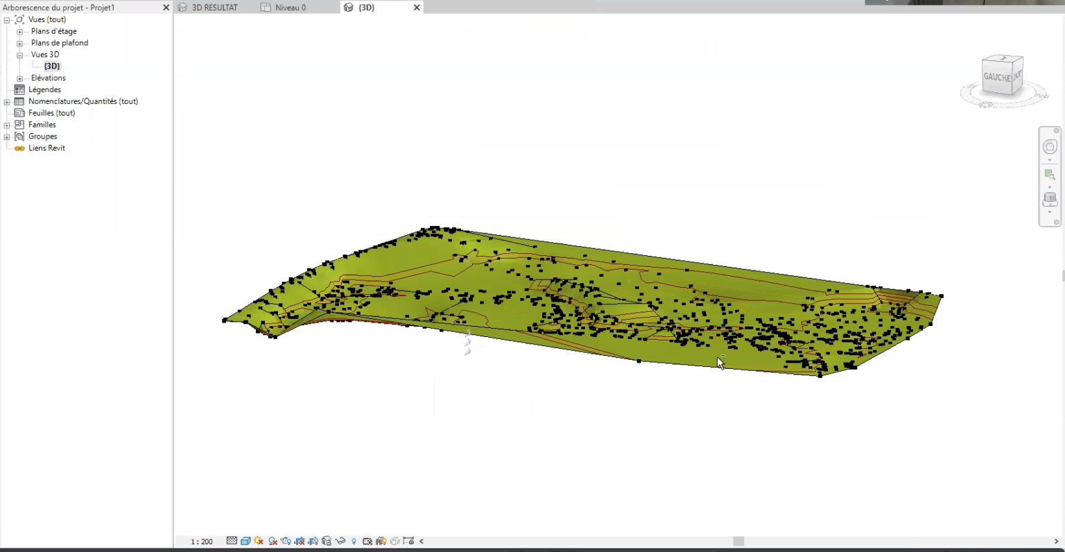
Task: Open the Visual Style cube icon
Action: click(245, 541)
